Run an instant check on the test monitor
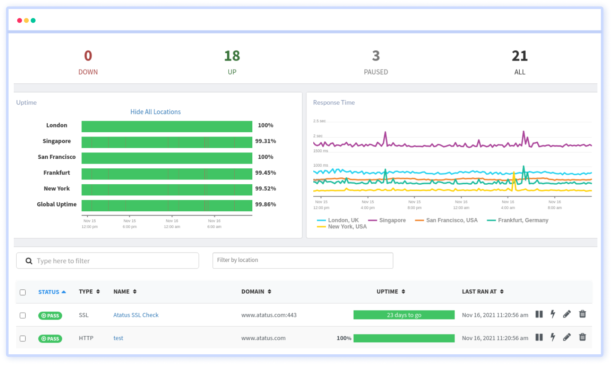Viewport: 612px width, 365px height. pos(553,338)
